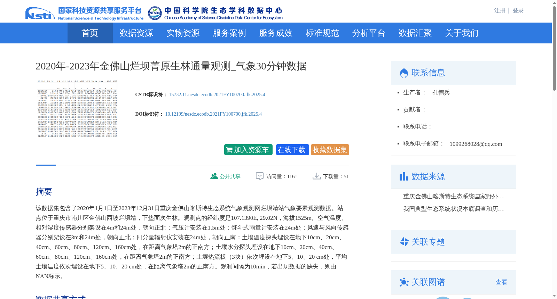Open the 数据汇聚 menu item
Viewport: 557px width, 299px height.
415,33
